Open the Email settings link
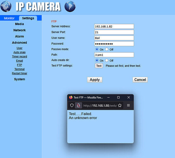Screen dimensions: 175x158 [20, 61]
